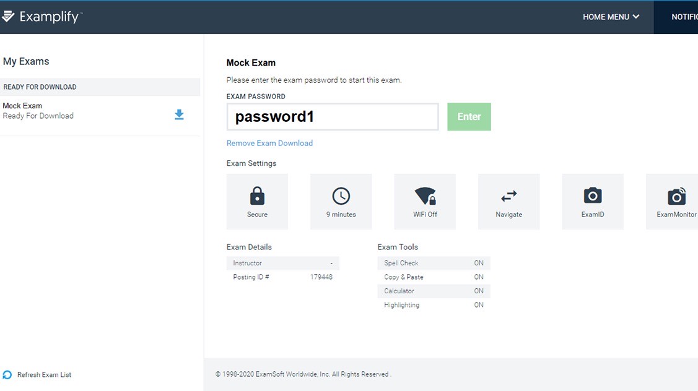The height and width of the screenshot is (391, 698).
Task: Click the Examplify shield logo
Action: (x=9, y=16)
